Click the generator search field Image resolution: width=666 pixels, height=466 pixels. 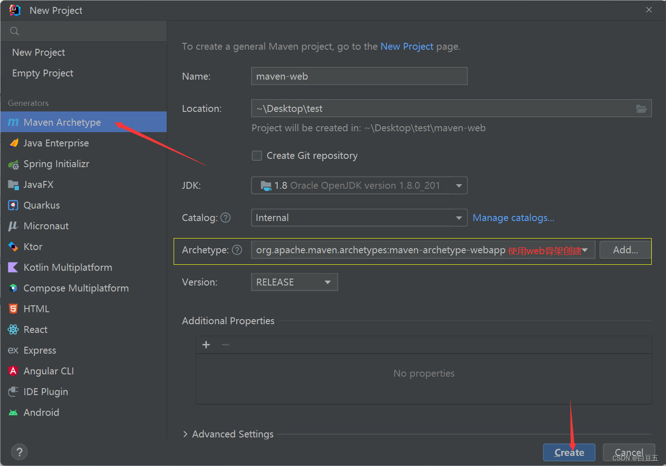coord(83,31)
